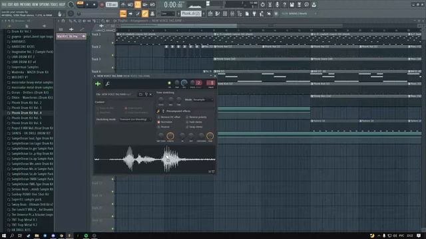
Task: Open Declicking mode dropdown
Action: tap(135, 119)
